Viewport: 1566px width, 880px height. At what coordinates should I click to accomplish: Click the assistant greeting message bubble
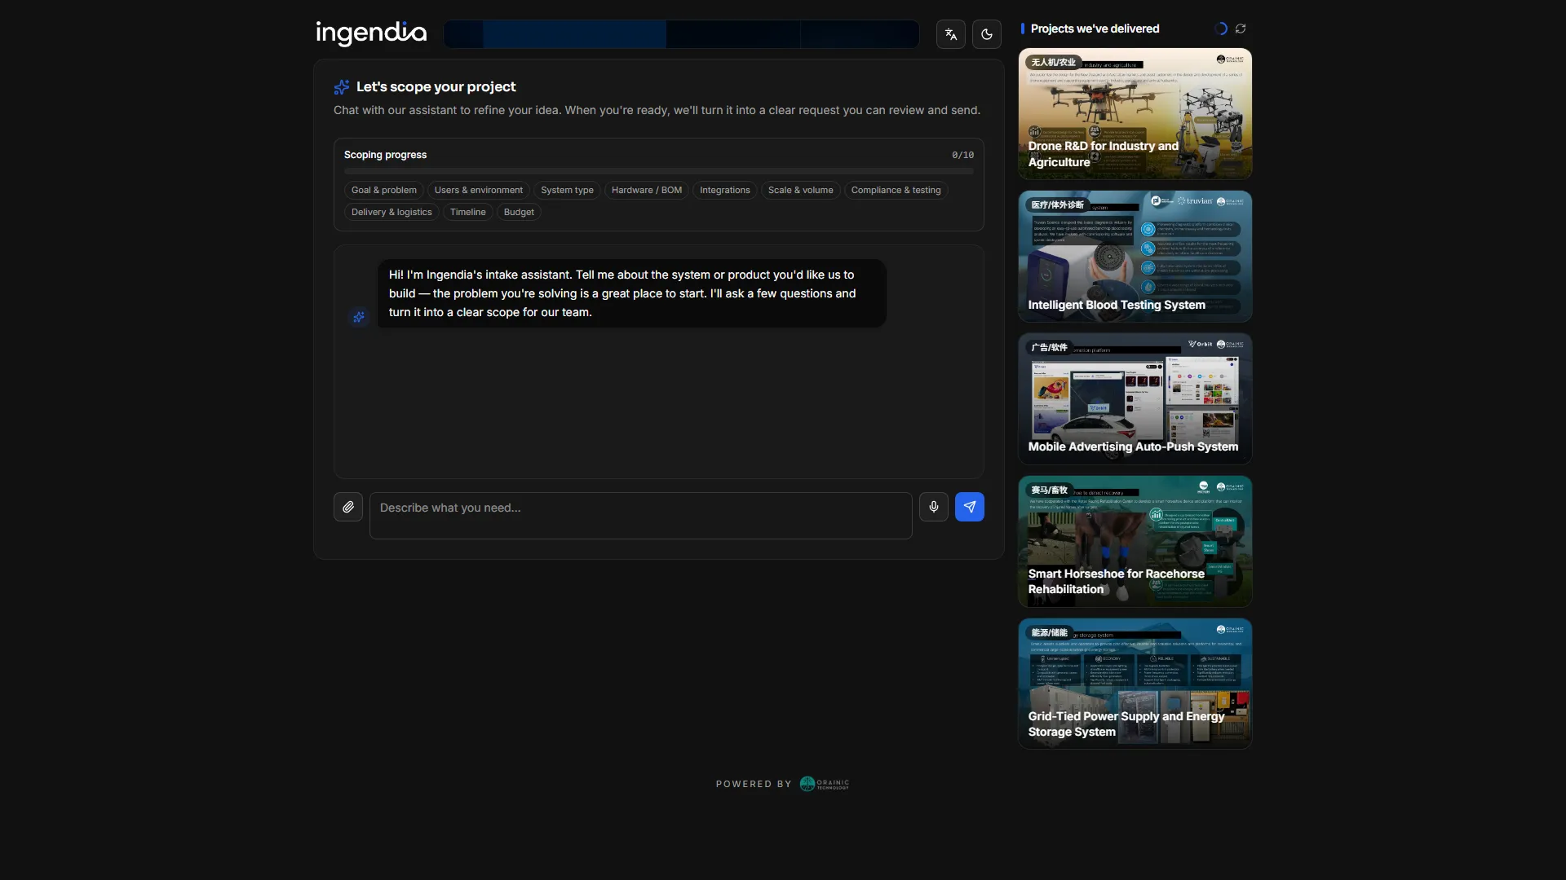click(632, 293)
